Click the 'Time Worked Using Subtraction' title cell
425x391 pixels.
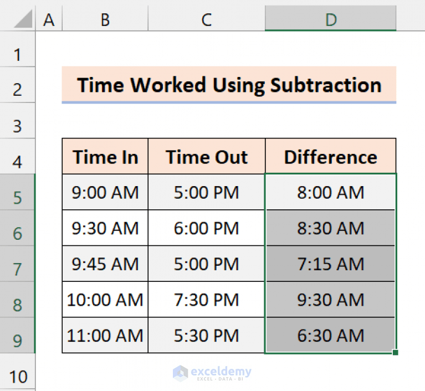pos(229,85)
